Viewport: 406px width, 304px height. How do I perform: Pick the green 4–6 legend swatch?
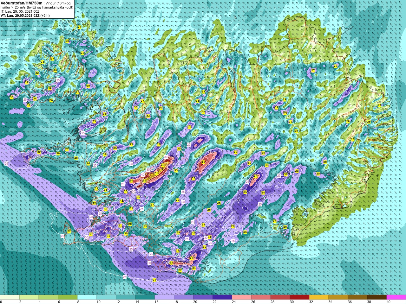(49, 297)
